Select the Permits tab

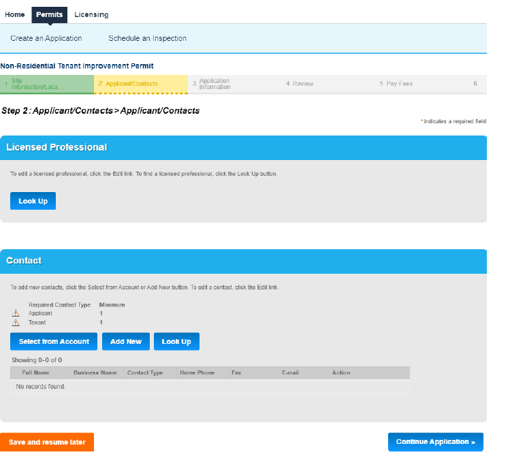[x=49, y=14]
